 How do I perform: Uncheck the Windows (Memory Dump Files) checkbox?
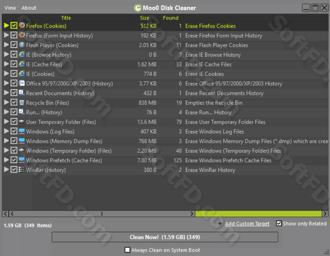14,141
